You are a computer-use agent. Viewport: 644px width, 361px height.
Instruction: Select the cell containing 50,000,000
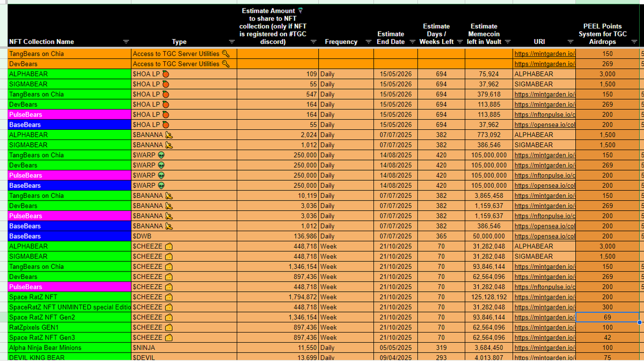click(x=489, y=237)
